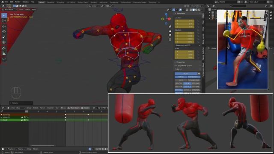The image size is (274, 154).
Task: Select the Cursor tool in viewport toolbar
Action: 4,21
